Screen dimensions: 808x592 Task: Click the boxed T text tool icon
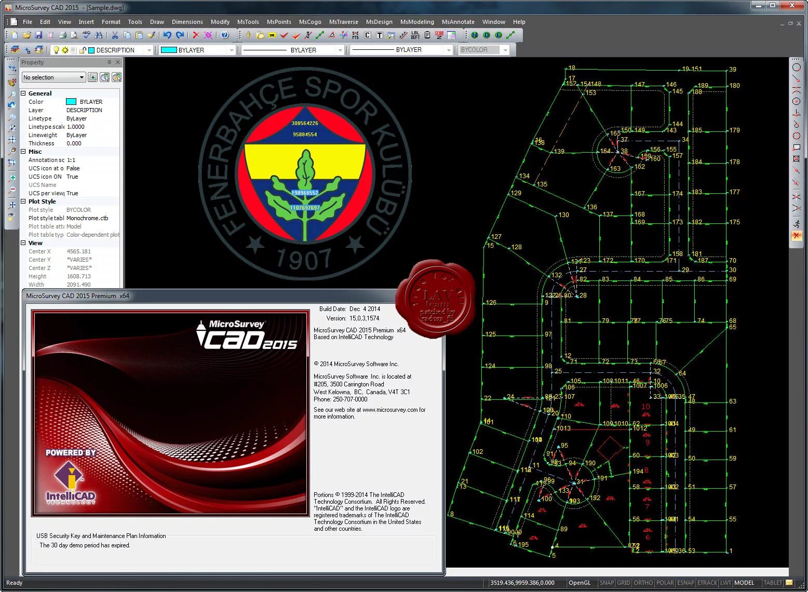[x=379, y=35]
